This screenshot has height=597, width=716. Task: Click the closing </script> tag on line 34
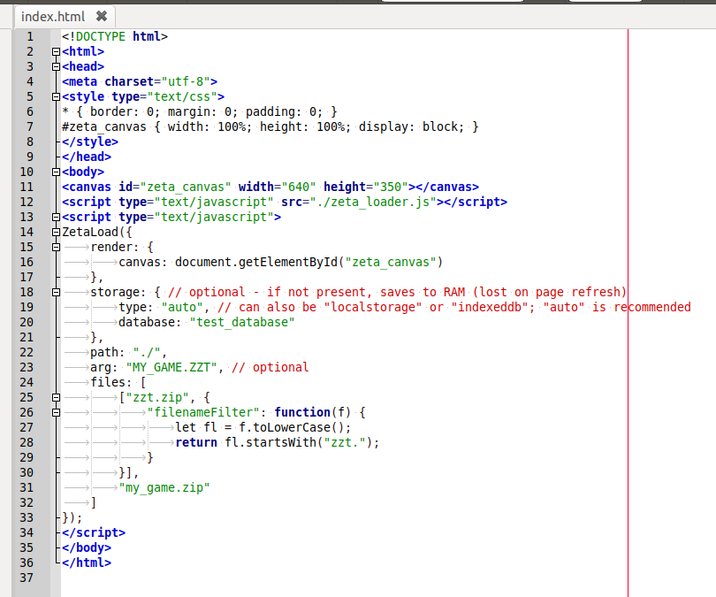(x=94, y=532)
